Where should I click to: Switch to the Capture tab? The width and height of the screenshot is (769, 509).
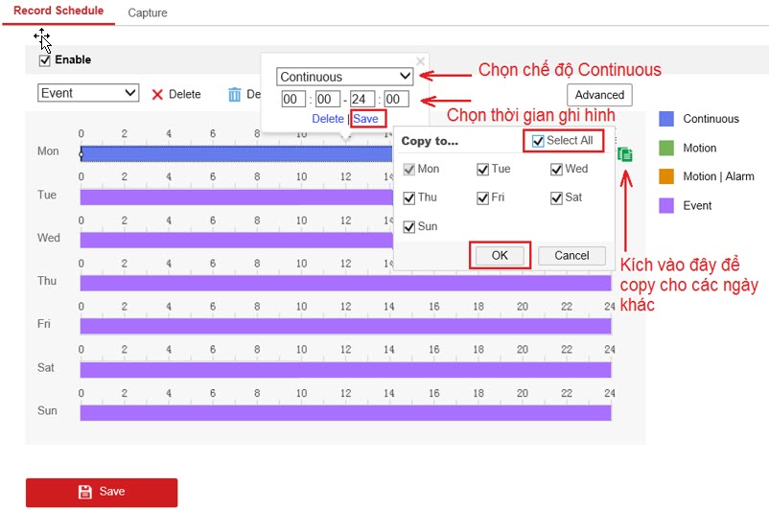click(x=147, y=13)
